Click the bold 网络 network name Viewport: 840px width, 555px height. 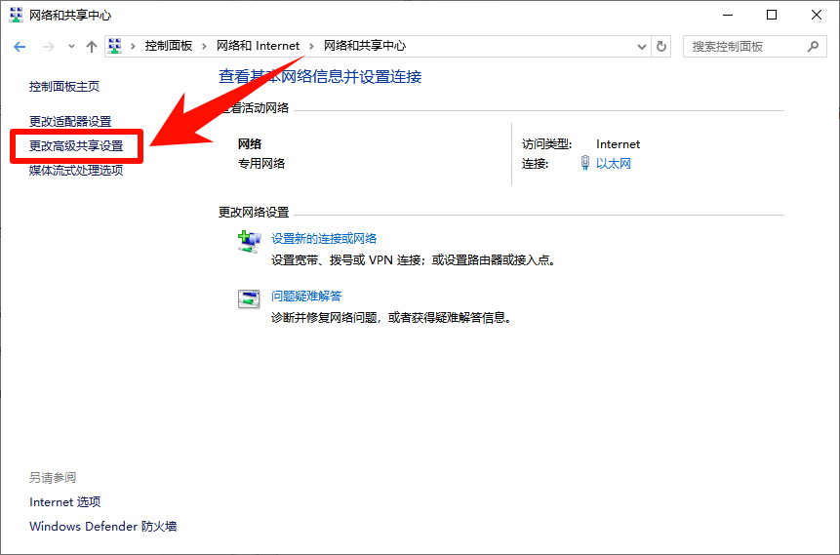coord(250,144)
